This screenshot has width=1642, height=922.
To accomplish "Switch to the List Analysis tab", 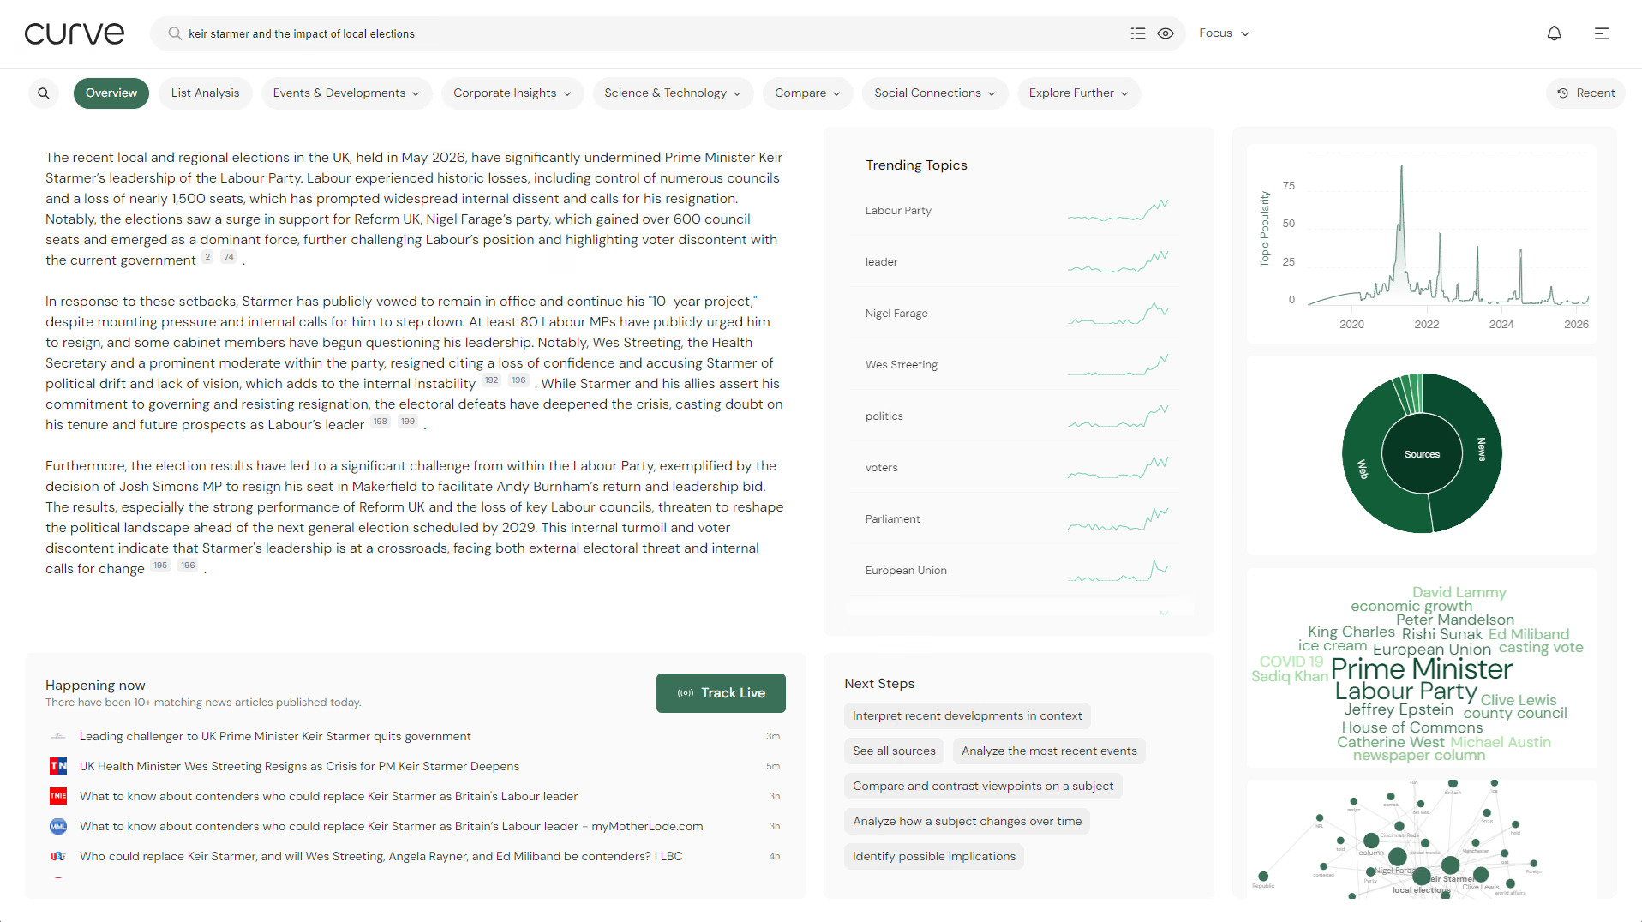I will click(x=205, y=93).
